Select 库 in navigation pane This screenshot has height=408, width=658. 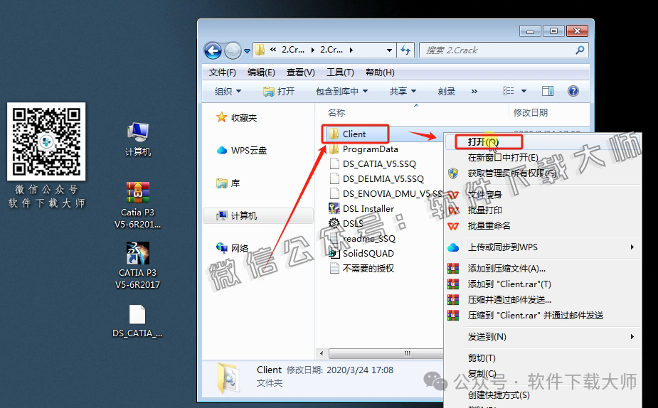[x=228, y=183]
